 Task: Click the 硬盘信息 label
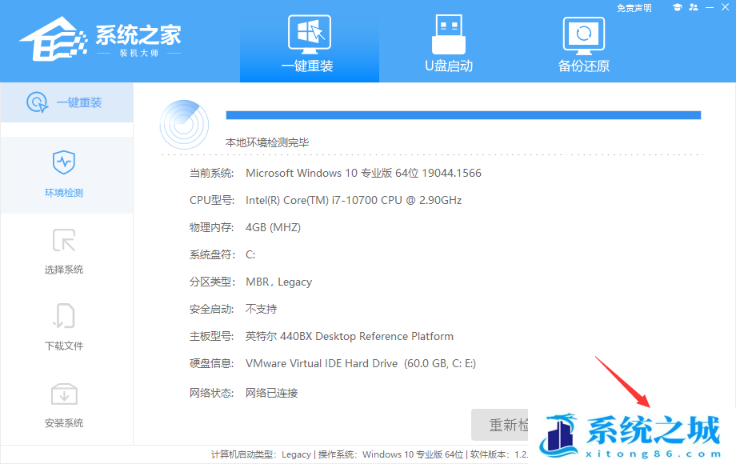pos(212,363)
